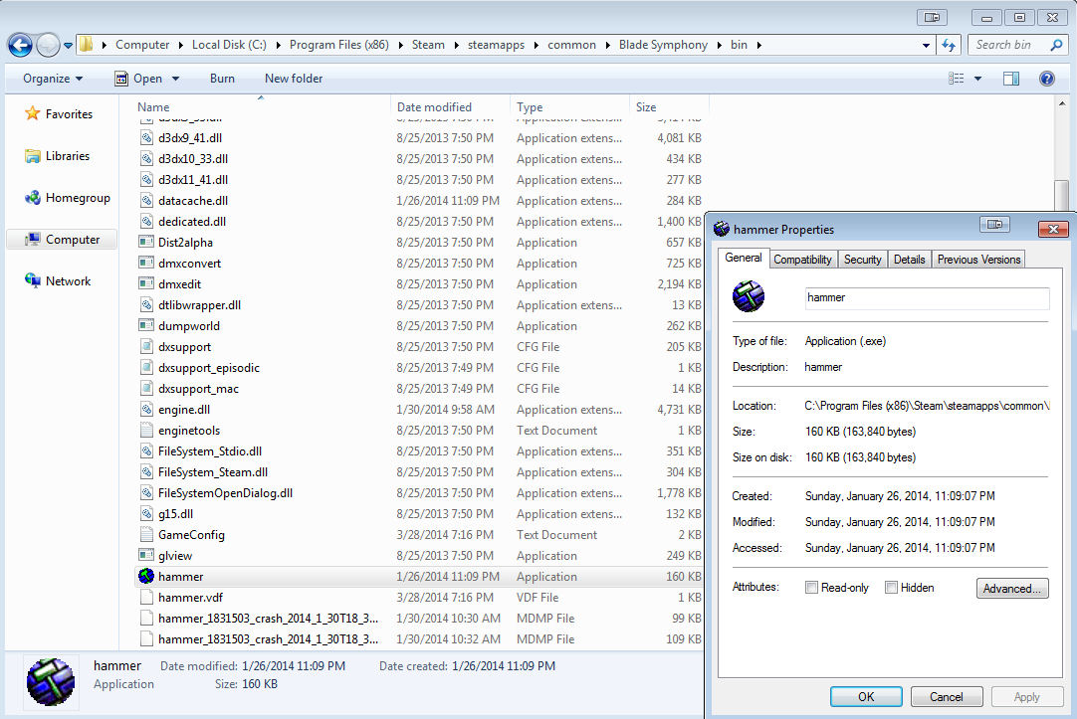Toggle the preview pane icon
The width and height of the screenshot is (1077, 719).
pos(1011,79)
